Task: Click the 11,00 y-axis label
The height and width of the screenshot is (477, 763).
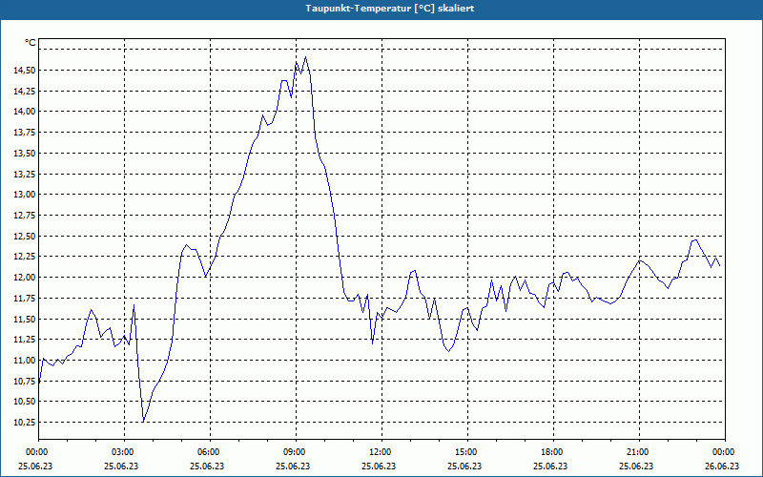Action: (x=25, y=361)
